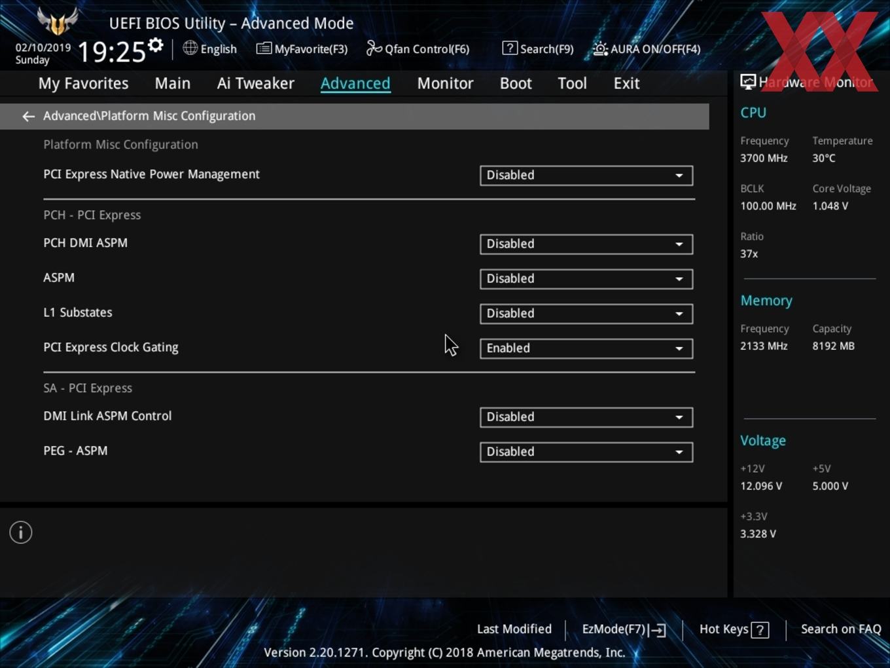Open the PEG - ASPM dropdown
This screenshot has height=668, width=890.
(x=586, y=452)
